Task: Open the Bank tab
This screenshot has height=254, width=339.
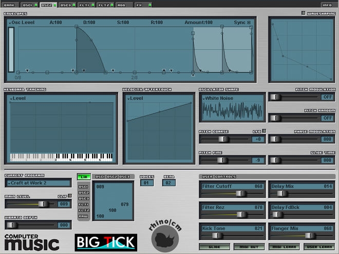Action: click(x=10, y=5)
